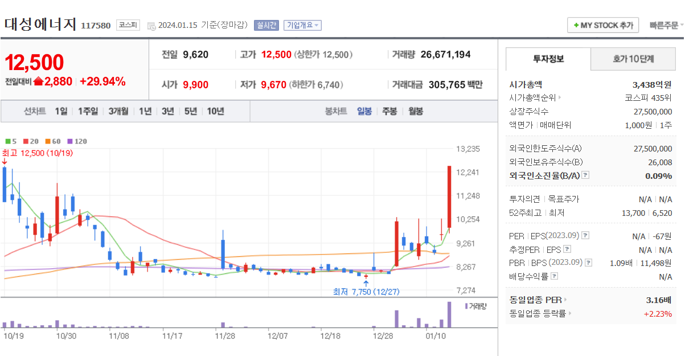
Task: Click the 저가 value 9,670
Action: pyautogui.click(x=273, y=85)
